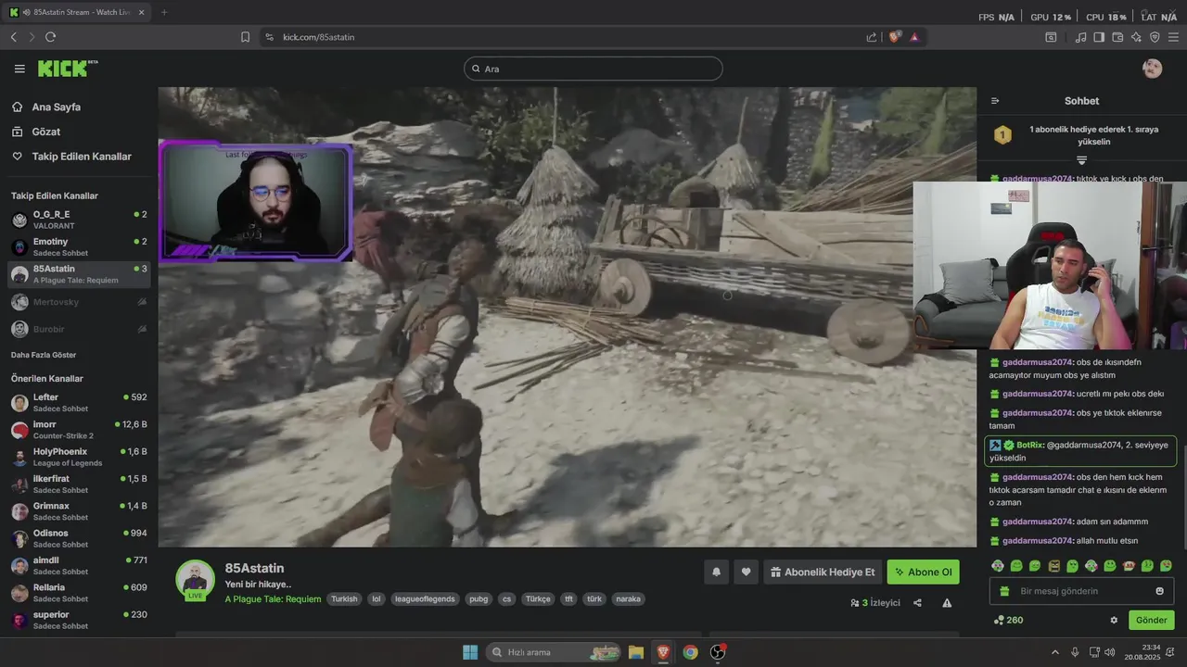
Task: Open the HolyPhoenix channel
Action: click(x=79, y=457)
